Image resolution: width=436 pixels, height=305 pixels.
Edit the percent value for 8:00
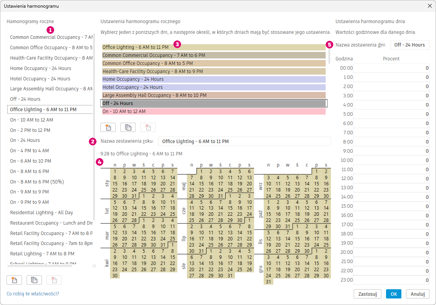[391, 142]
